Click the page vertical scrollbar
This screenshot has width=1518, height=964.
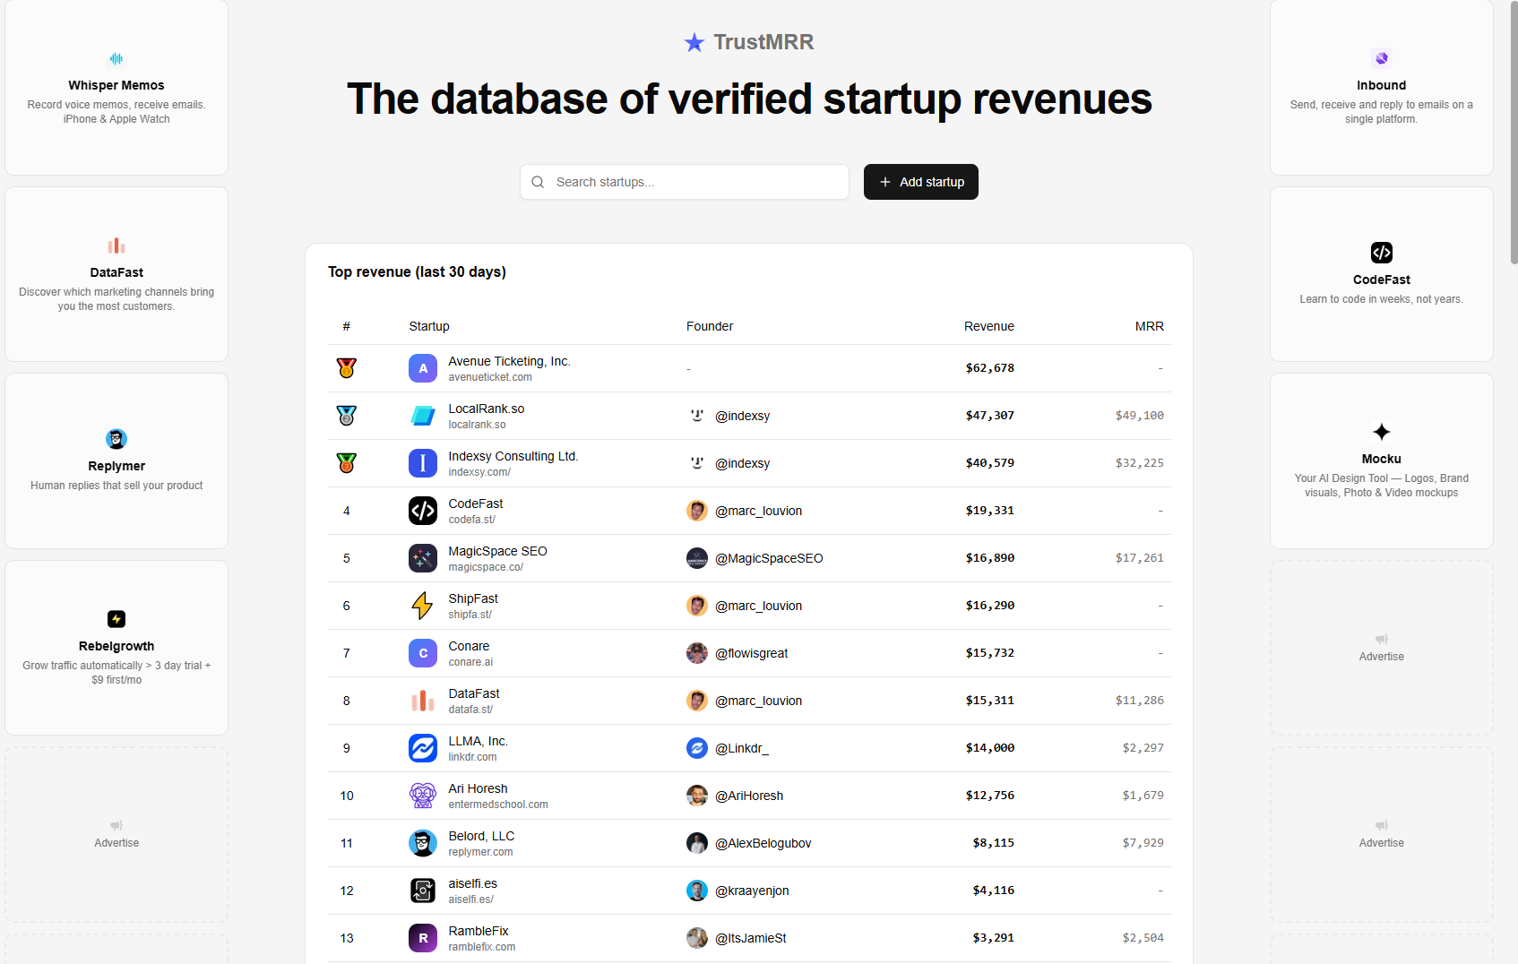click(x=1514, y=134)
